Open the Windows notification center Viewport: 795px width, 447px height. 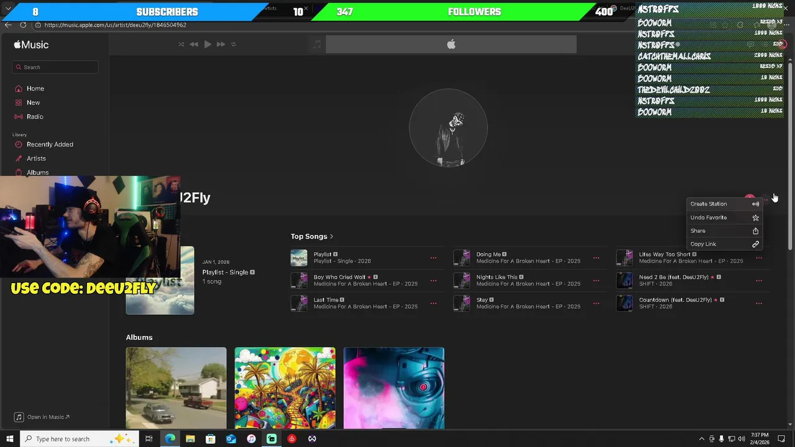781,439
